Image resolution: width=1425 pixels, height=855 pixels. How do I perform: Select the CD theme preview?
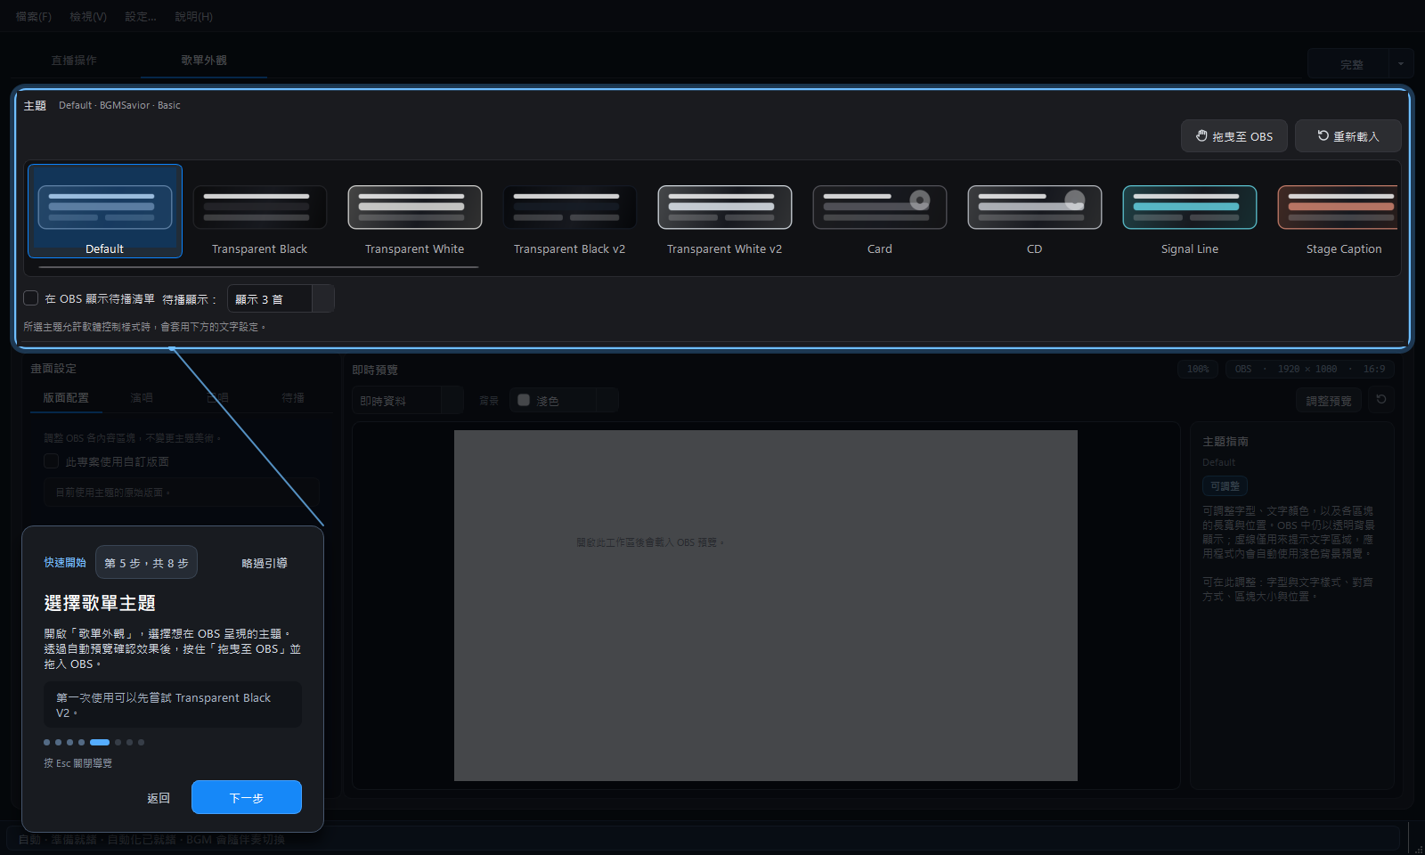pyautogui.click(x=1034, y=211)
